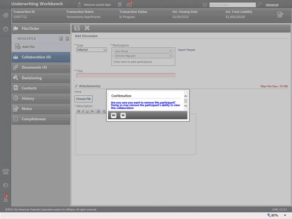Image resolution: width=292 pixels, height=219 pixels.
Task: Click YES in confirmation dialog
Action: [114, 115]
